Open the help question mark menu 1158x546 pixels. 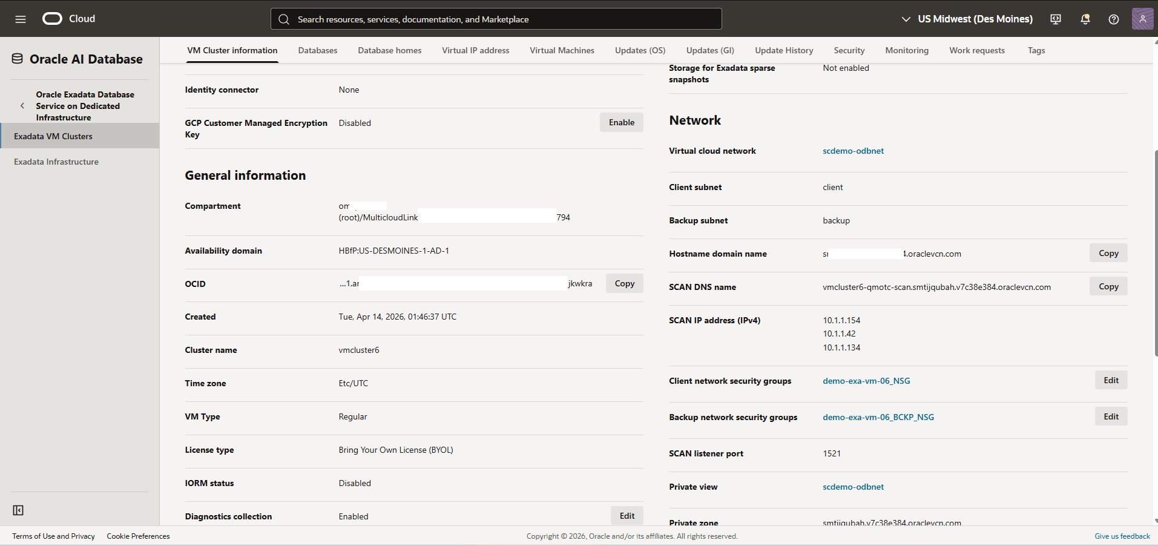1114,19
